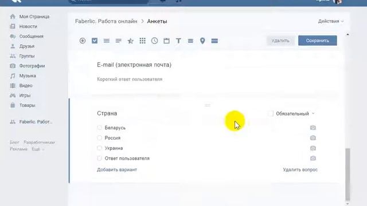Attach photo to Беларусь option
Image resolution: width=367 pixels, height=206 pixels.
tap(313, 128)
